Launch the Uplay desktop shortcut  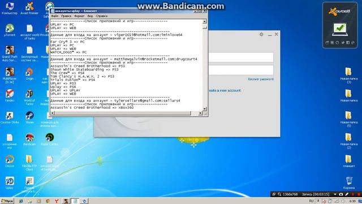(10, 183)
